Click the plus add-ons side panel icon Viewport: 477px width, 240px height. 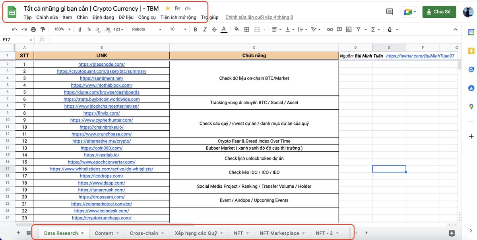471,136
